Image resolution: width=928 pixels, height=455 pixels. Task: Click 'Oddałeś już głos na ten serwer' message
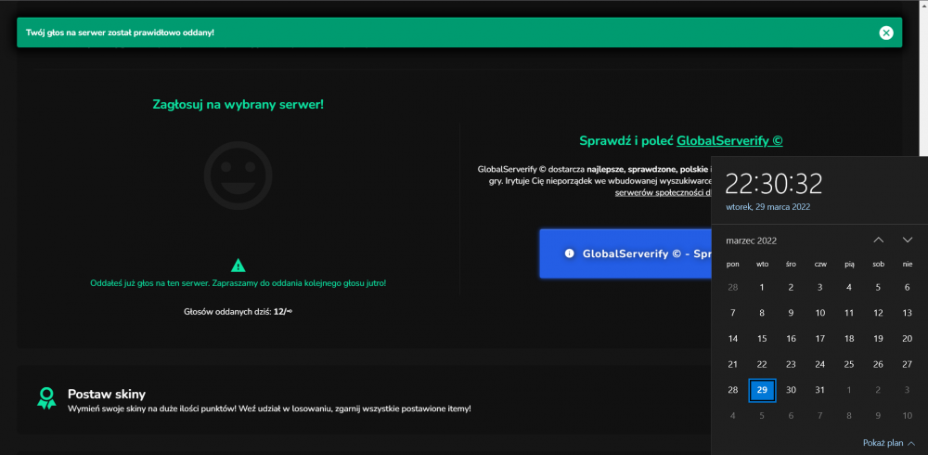pyautogui.click(x=238, y=283)
